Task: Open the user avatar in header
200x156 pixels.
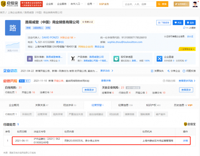Action: [195, 4]
